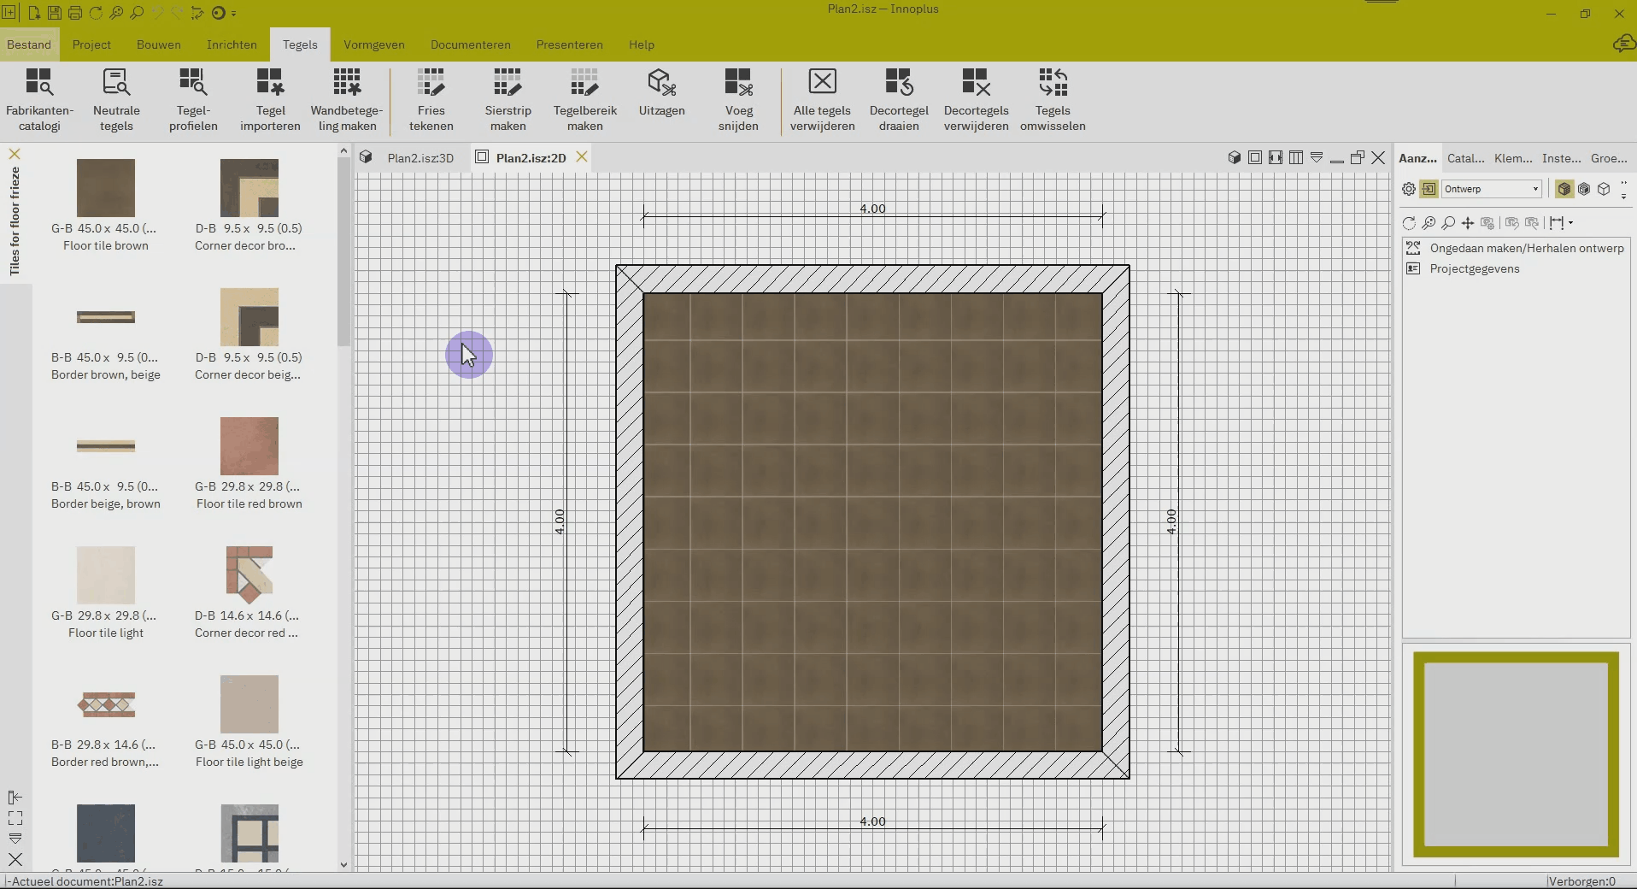Switch to the Documenteren ribbon tab
Image resolution: width=1637 pixels, height=889 pixels.
(471, 44)
